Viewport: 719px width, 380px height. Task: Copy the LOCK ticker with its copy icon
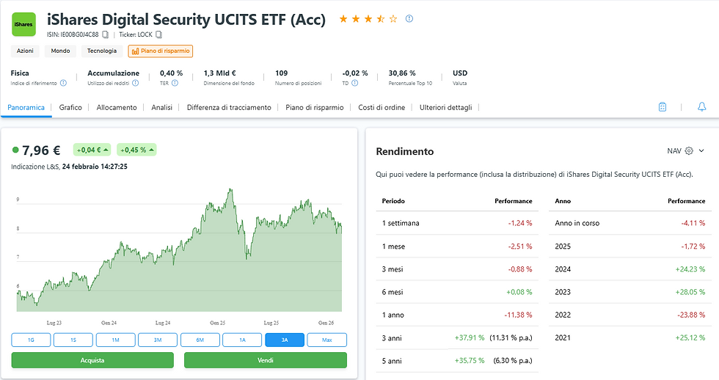coord(159,34)
